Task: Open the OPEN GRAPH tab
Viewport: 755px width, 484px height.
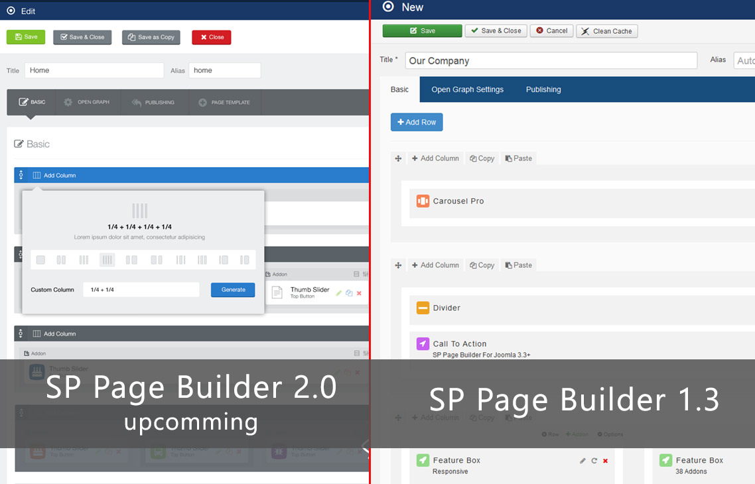Action: pyautogui.click(x=87, y=102)
